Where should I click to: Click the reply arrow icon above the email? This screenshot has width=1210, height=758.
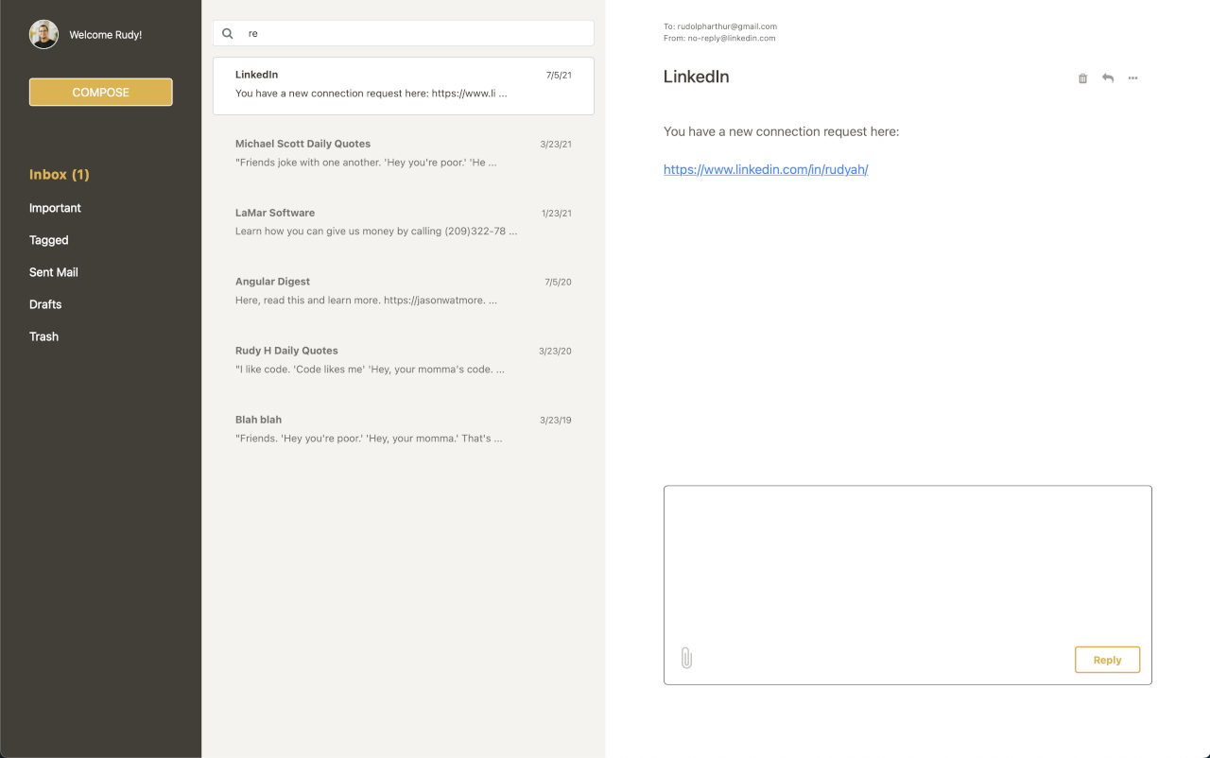[x=1107, y=78]
